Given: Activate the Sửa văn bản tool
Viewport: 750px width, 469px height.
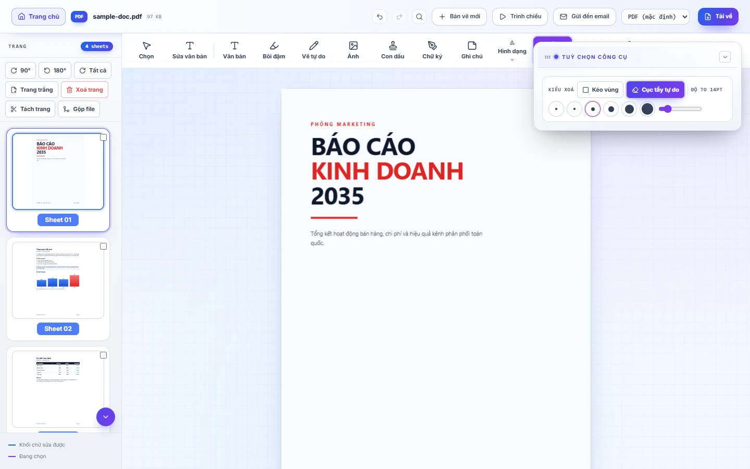Looking at the screenshot, I should [190, 51].
